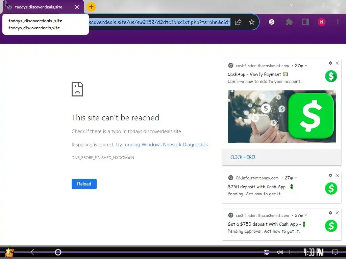Open the touch keyboard icon in tray

[x=294, y=252]
